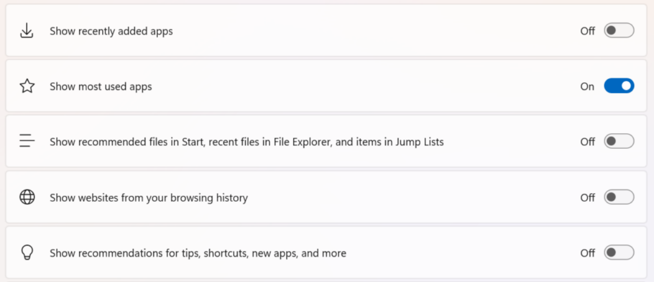Click the 'Off' text beside recommended files setting
This screenshot has height=282, width=654.
point(587,142)
